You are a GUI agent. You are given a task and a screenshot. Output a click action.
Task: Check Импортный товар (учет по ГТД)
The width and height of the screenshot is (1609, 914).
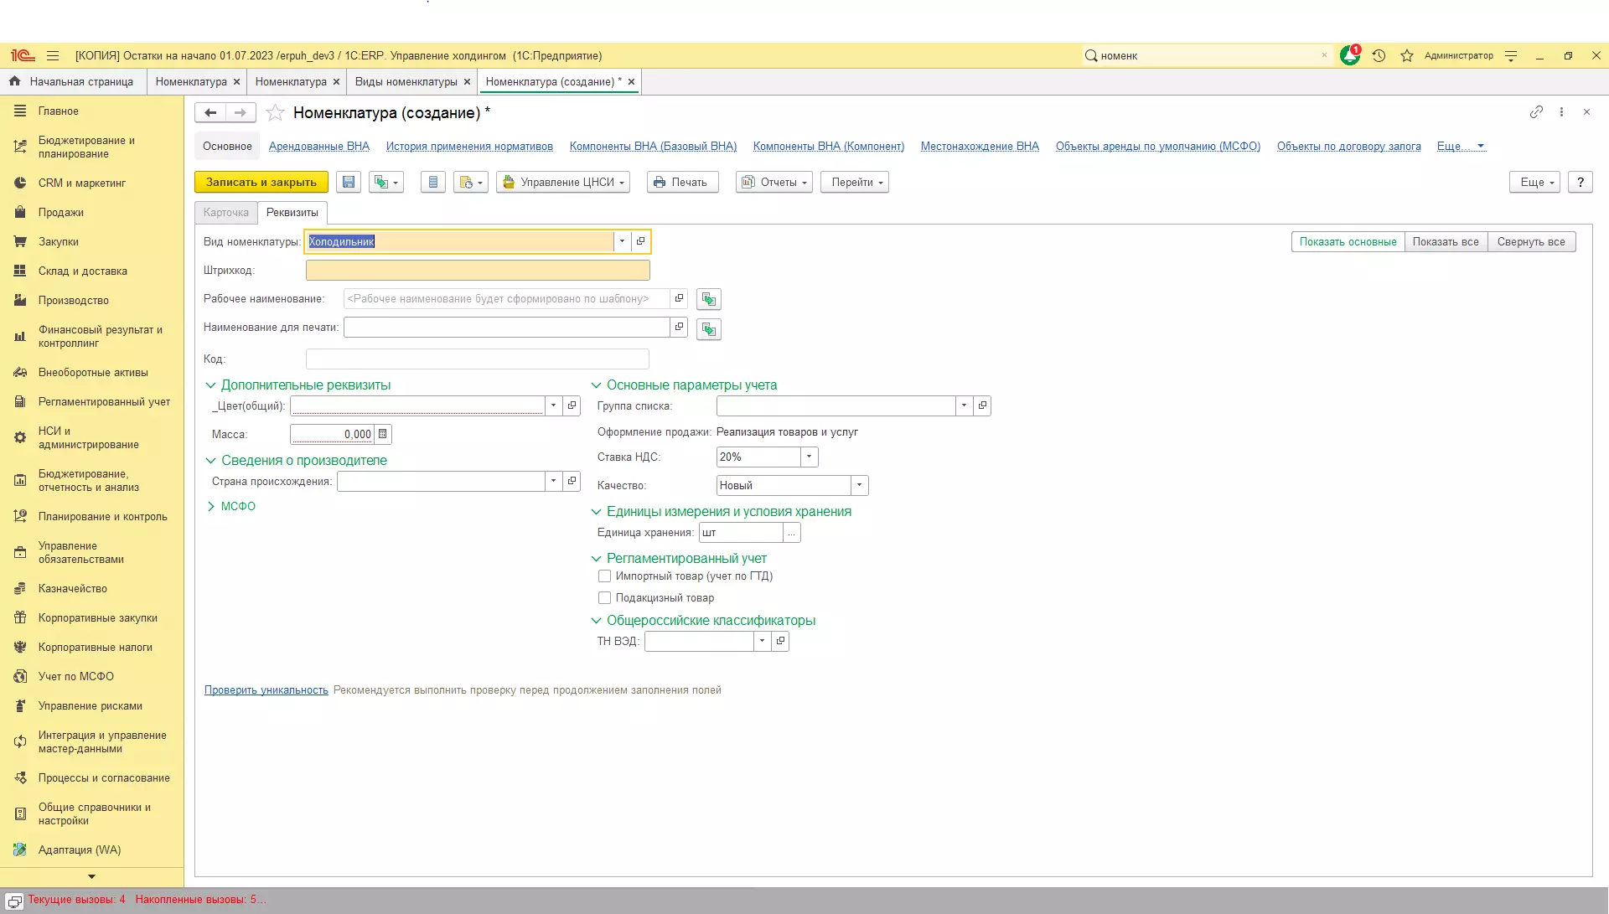coord(604,576)
